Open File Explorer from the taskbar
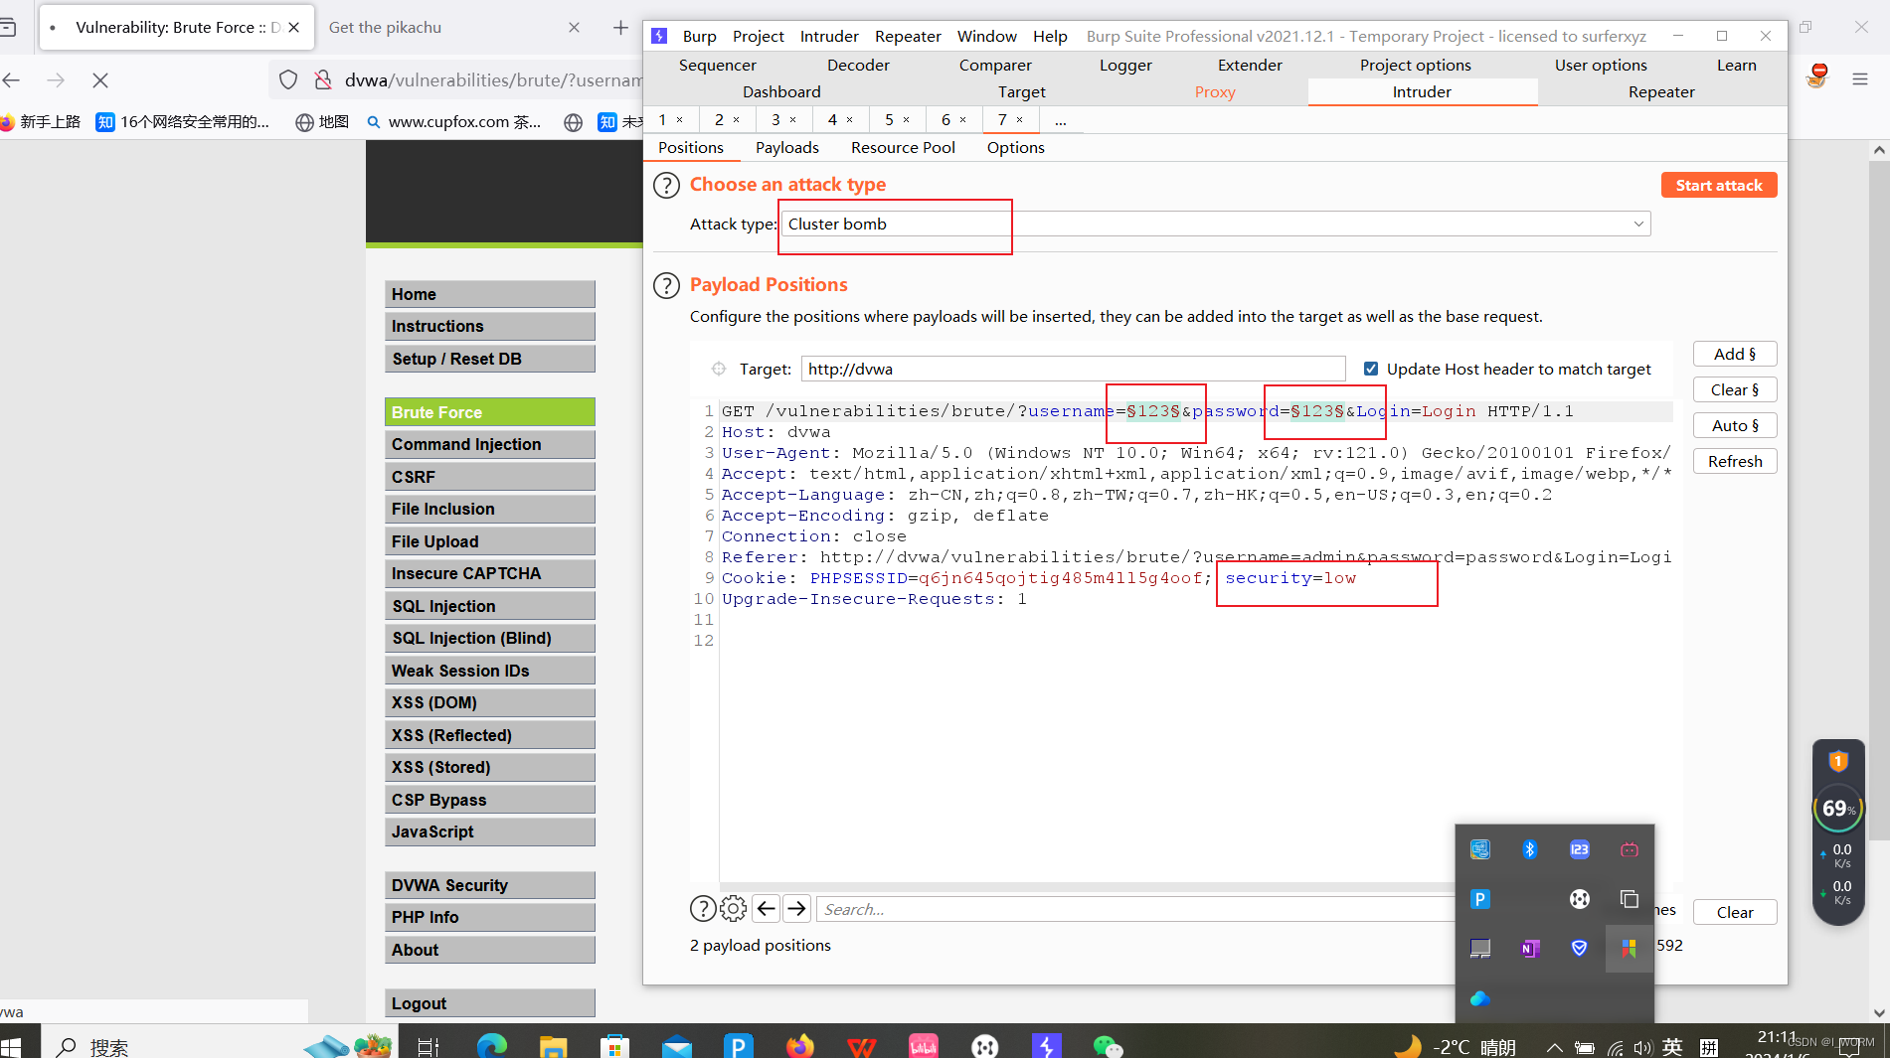Image resolution: width=1890 pixels, height=1058 pixels. point(554,1046)
